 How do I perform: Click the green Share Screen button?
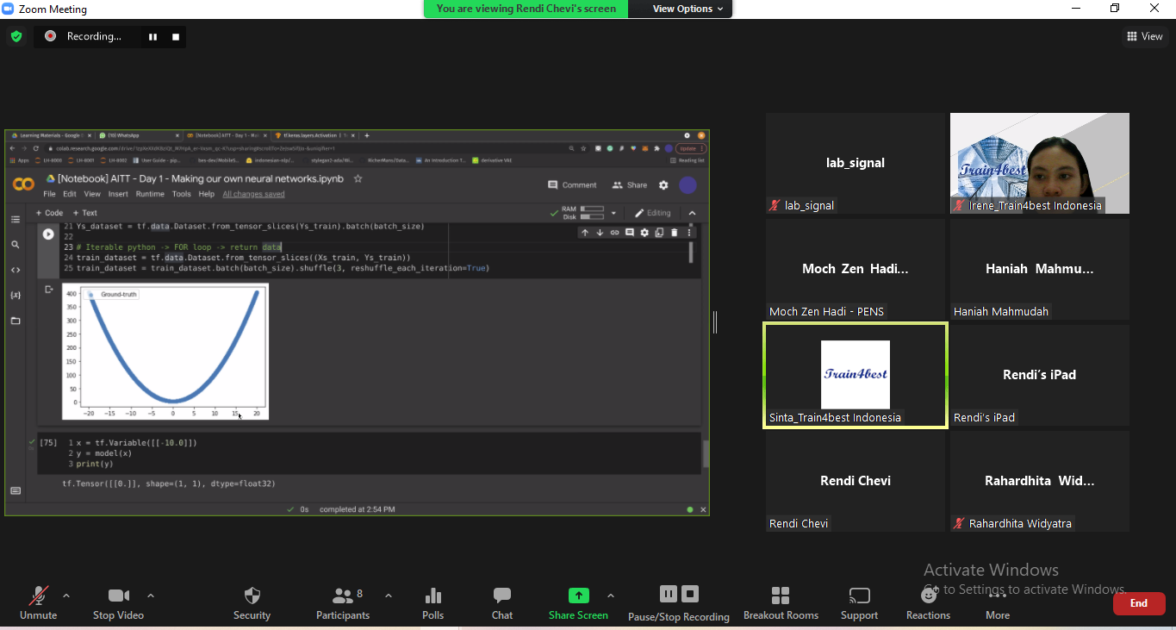pos(578,603)
